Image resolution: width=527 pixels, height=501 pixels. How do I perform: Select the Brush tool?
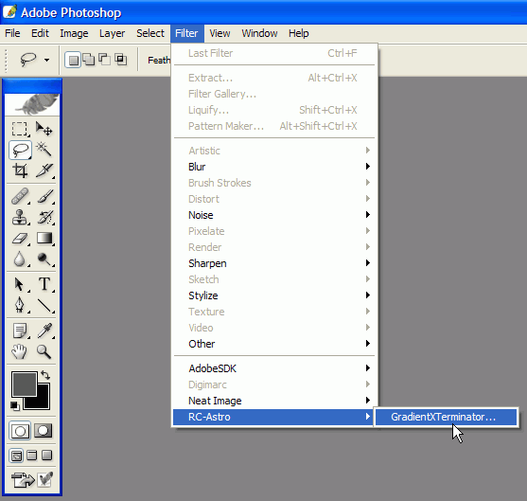[x=44, y=196]
